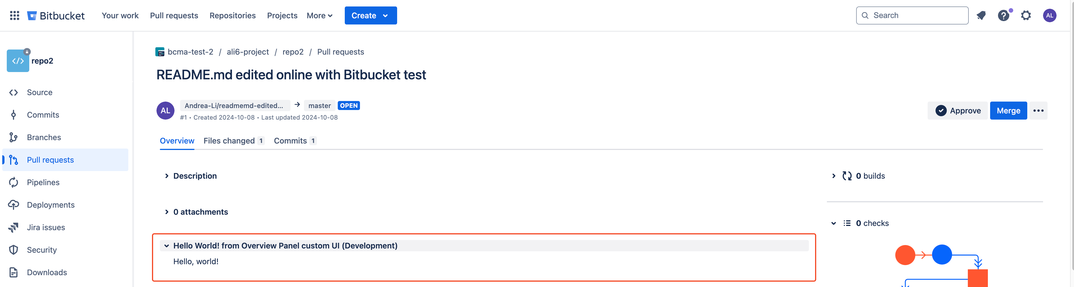Switch to the Files changed tab
This screenshot has height=287, width=1074.
pyautogui.click(x=229, y=141)
